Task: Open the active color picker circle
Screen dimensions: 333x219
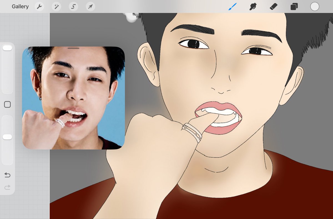Action: [x=315, y=6]
